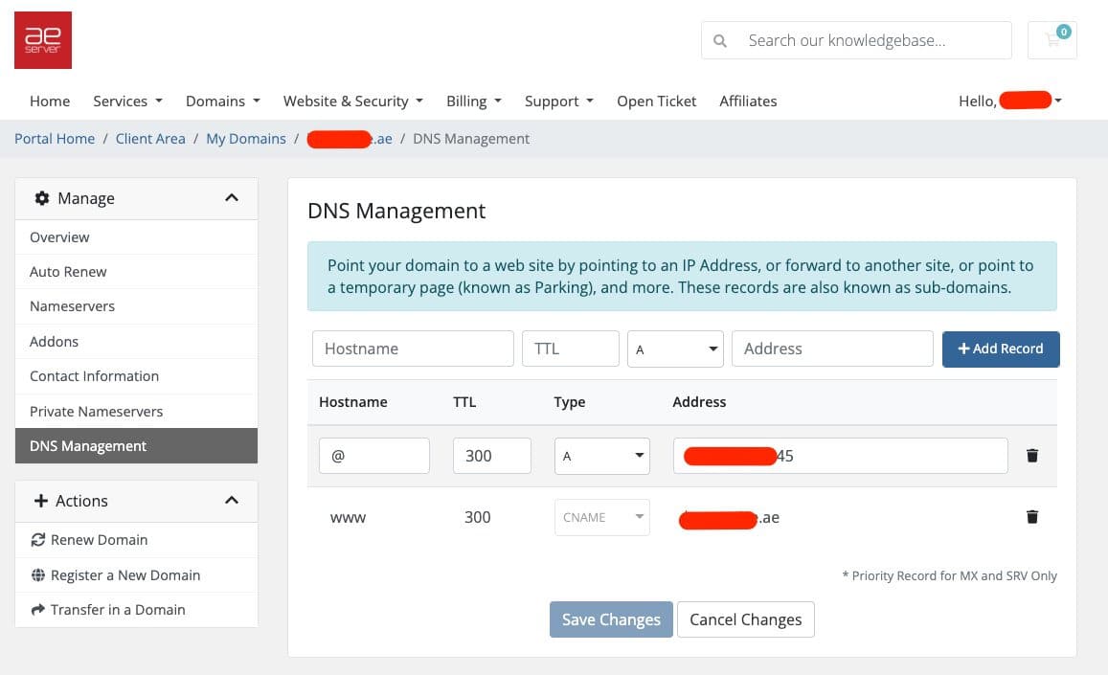Select Open Ticket in the navigation bar
Image resolution: width=1108 pixels, height=675 pixels.
coord(656,101)
